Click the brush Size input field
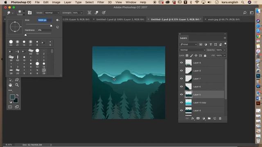 (45, 20)
